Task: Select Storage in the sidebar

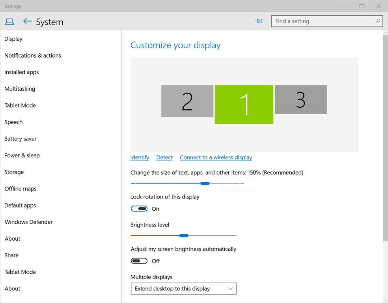Action: point(14,172)
